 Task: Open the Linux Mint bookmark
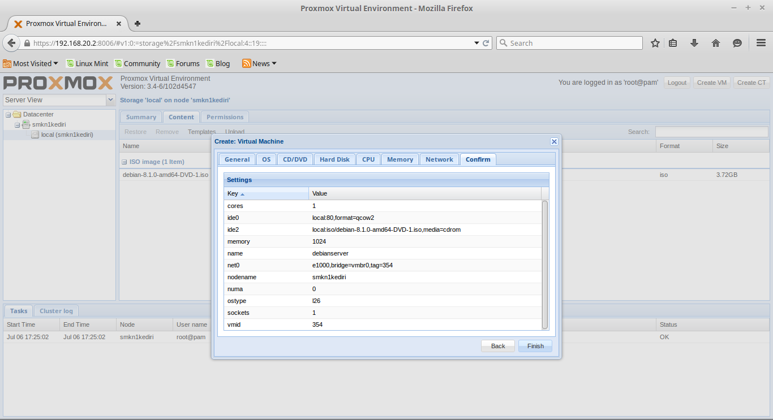[87, 63]
